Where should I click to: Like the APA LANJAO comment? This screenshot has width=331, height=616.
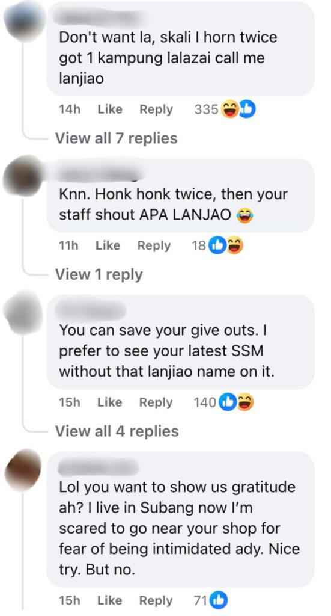pos(108,245)
